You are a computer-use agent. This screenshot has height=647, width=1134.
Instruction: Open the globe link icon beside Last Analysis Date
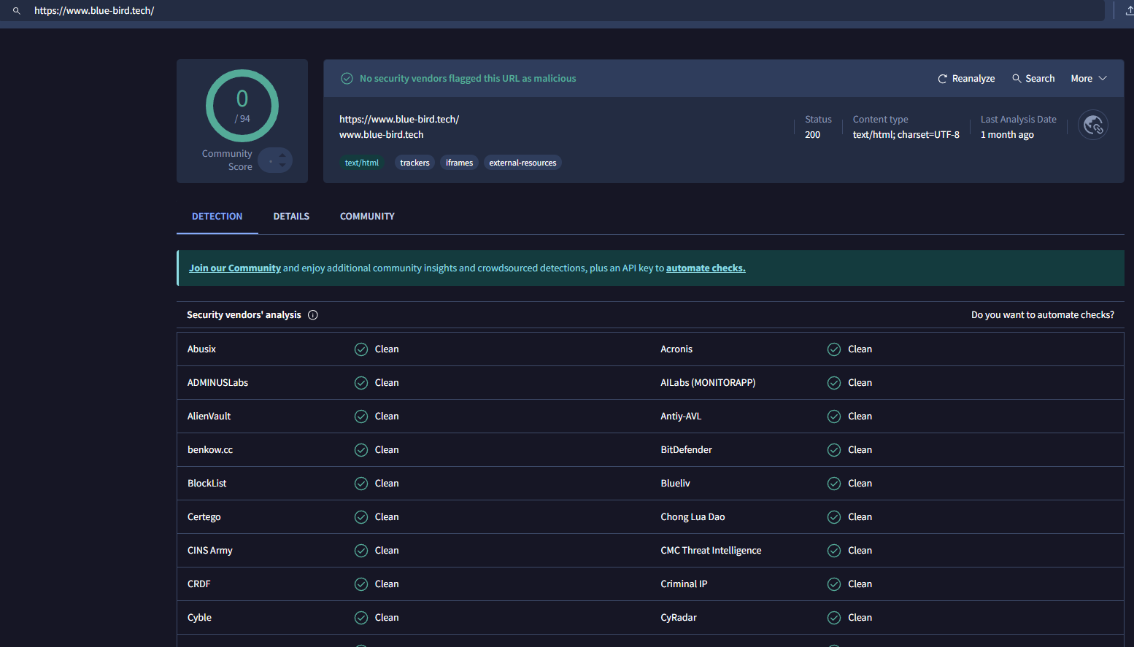[x=1093, y=125]
